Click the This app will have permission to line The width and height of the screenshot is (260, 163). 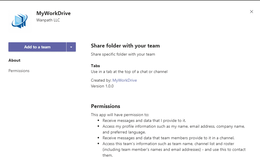pyautogui.click(x=120, y=115)
